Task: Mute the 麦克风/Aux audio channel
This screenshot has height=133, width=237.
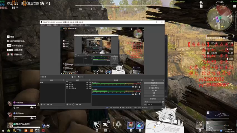Action: click(x=136, y=87)
